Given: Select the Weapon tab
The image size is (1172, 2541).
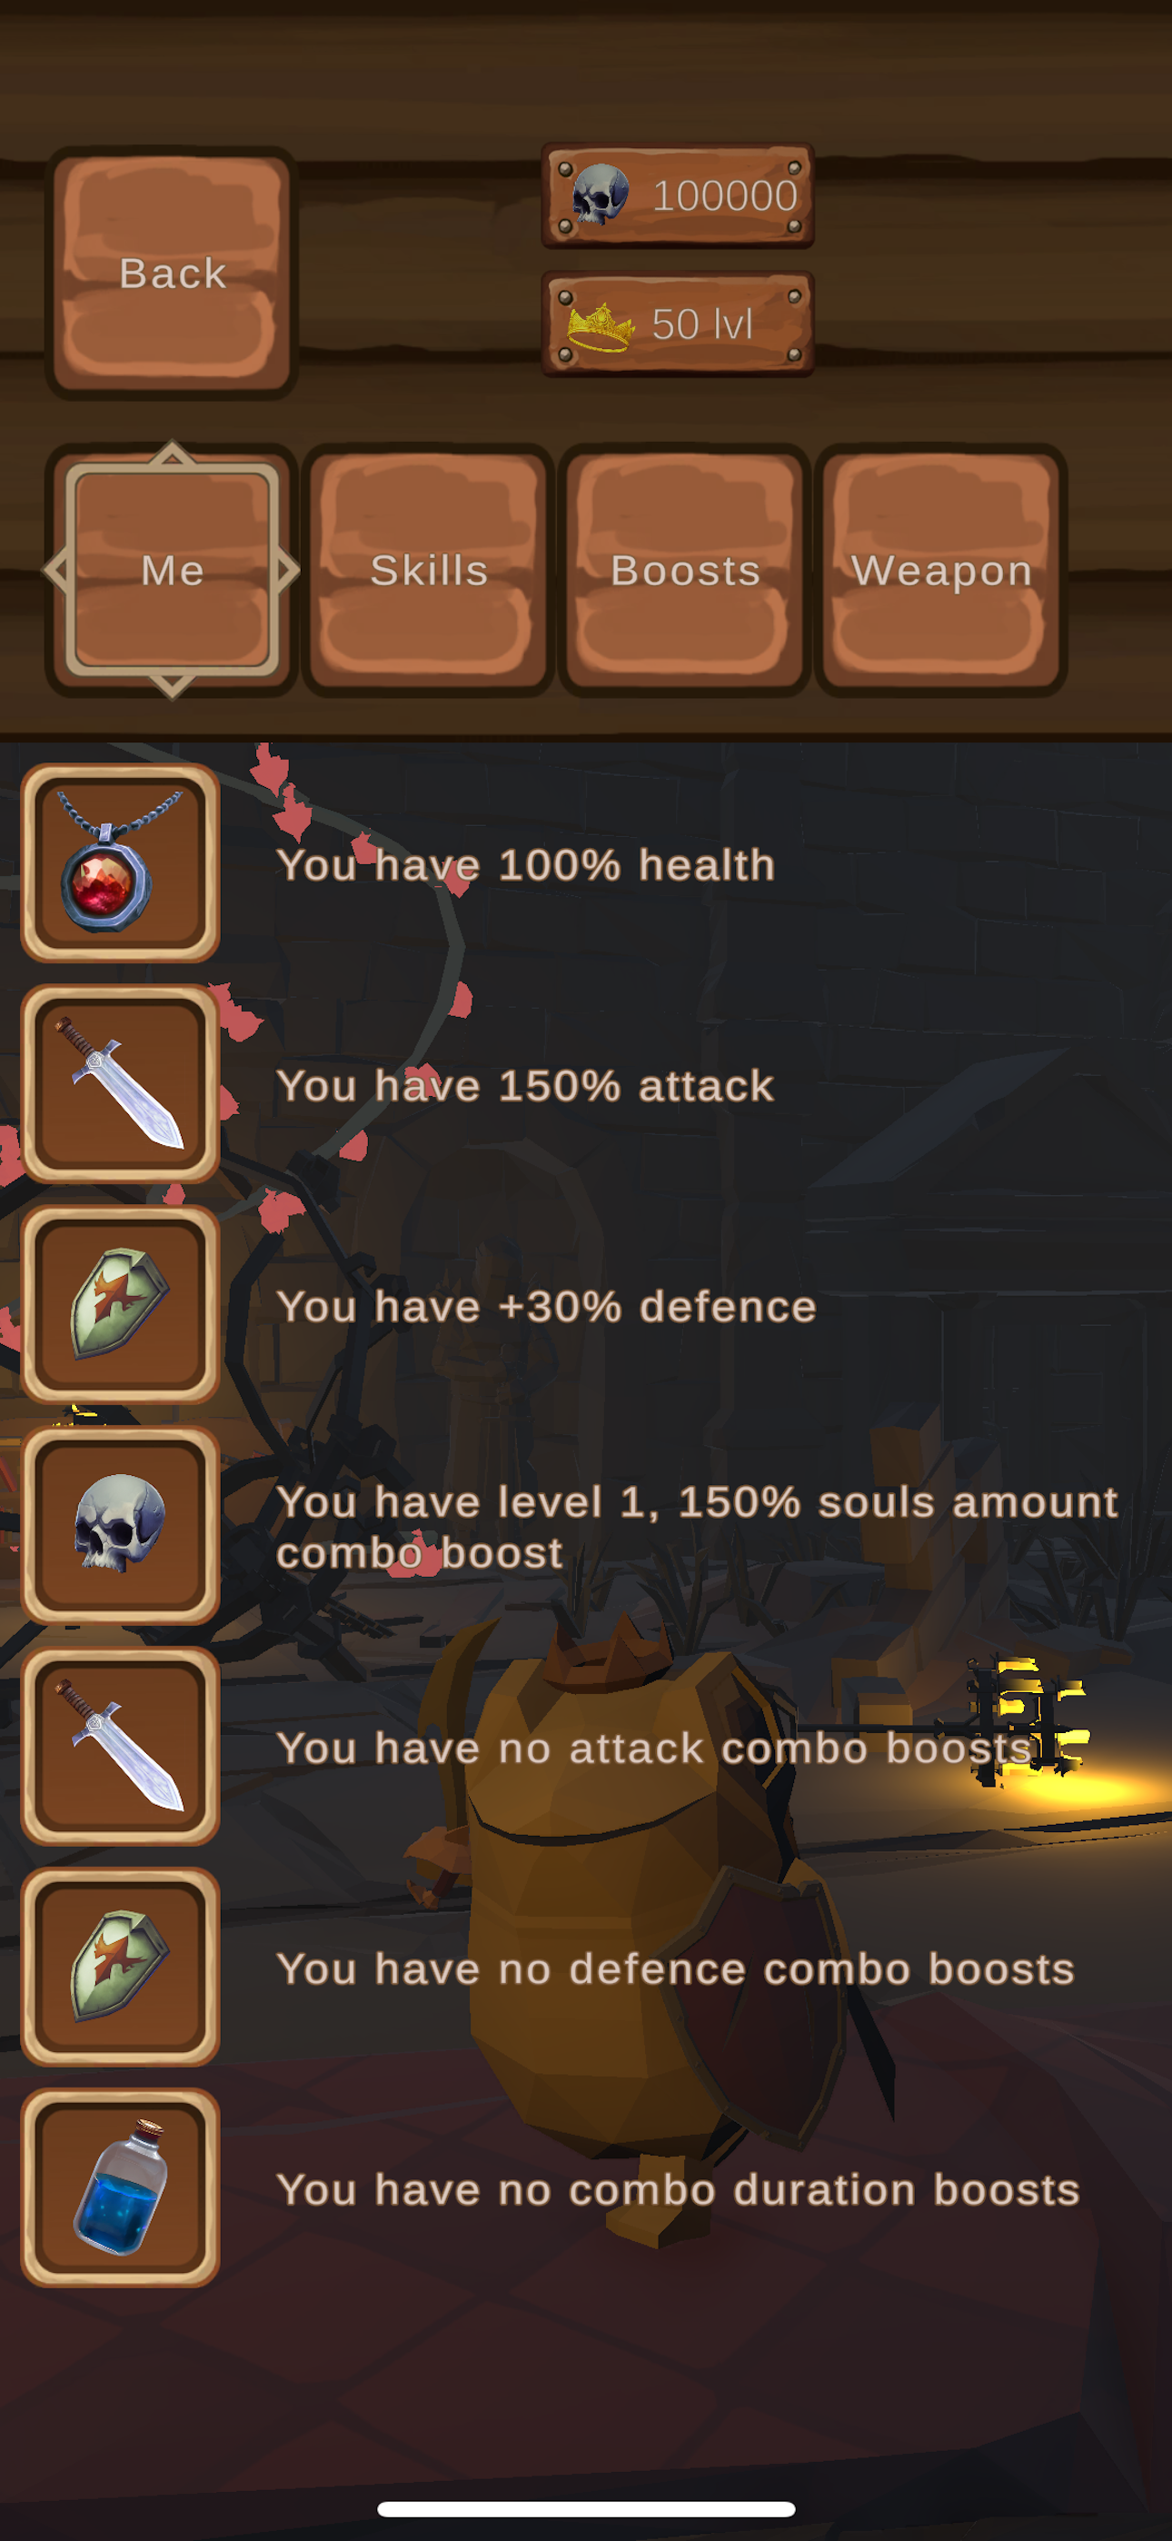Looking at the screenshot, I should [x=941, y=570].
